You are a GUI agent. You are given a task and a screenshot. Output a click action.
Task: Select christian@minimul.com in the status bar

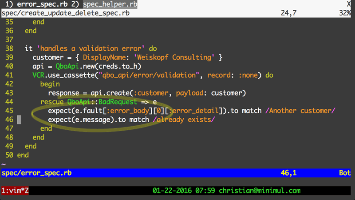coord(260,191)
